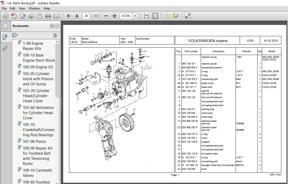The width and height of the screenshot is (288, 184).
Task: Click the 'Page: 1' footer text
Action: click(x=175, y=175)
